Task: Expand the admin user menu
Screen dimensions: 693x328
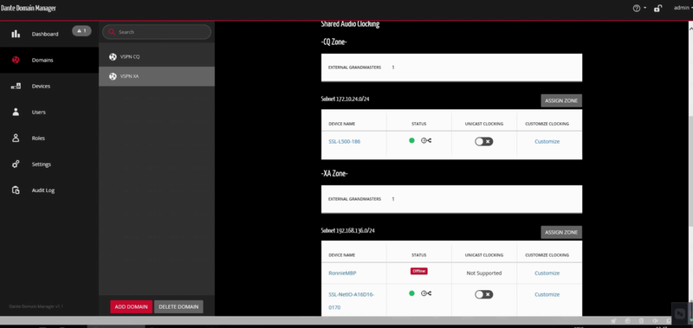Action: pos(683,8)
